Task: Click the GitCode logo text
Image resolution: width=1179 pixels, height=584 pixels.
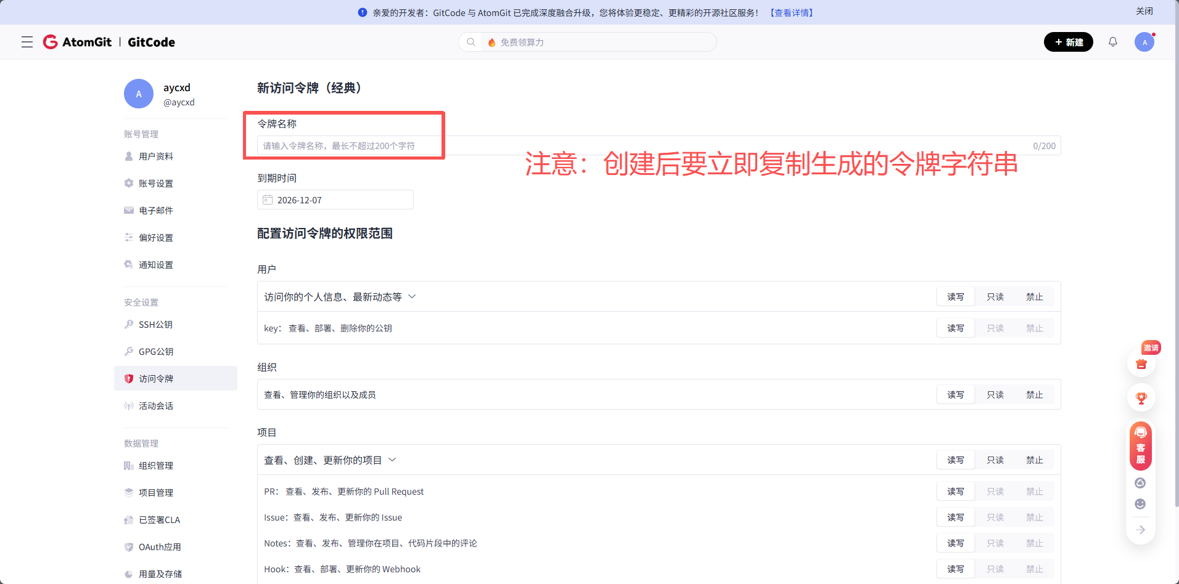Action: pyautogui.click(x=151, y=42)
